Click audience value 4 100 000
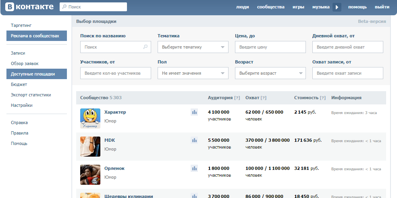This screenshot has height=198, width=397. click(218, 112)
